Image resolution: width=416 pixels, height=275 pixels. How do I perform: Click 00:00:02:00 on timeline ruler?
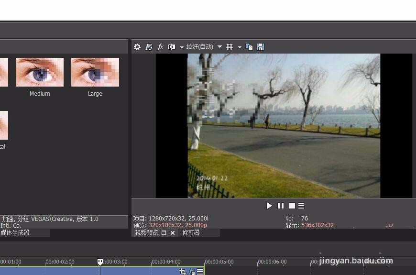coord(60,262)
